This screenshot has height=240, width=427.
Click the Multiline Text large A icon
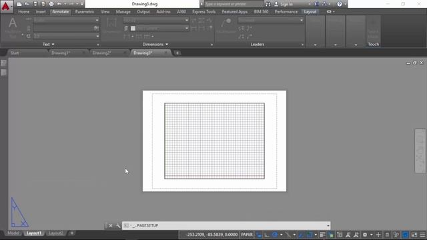[13, 23]
